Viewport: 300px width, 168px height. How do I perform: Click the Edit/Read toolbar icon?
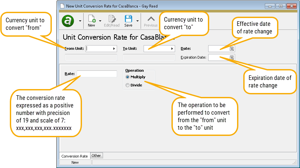point(112,19)
